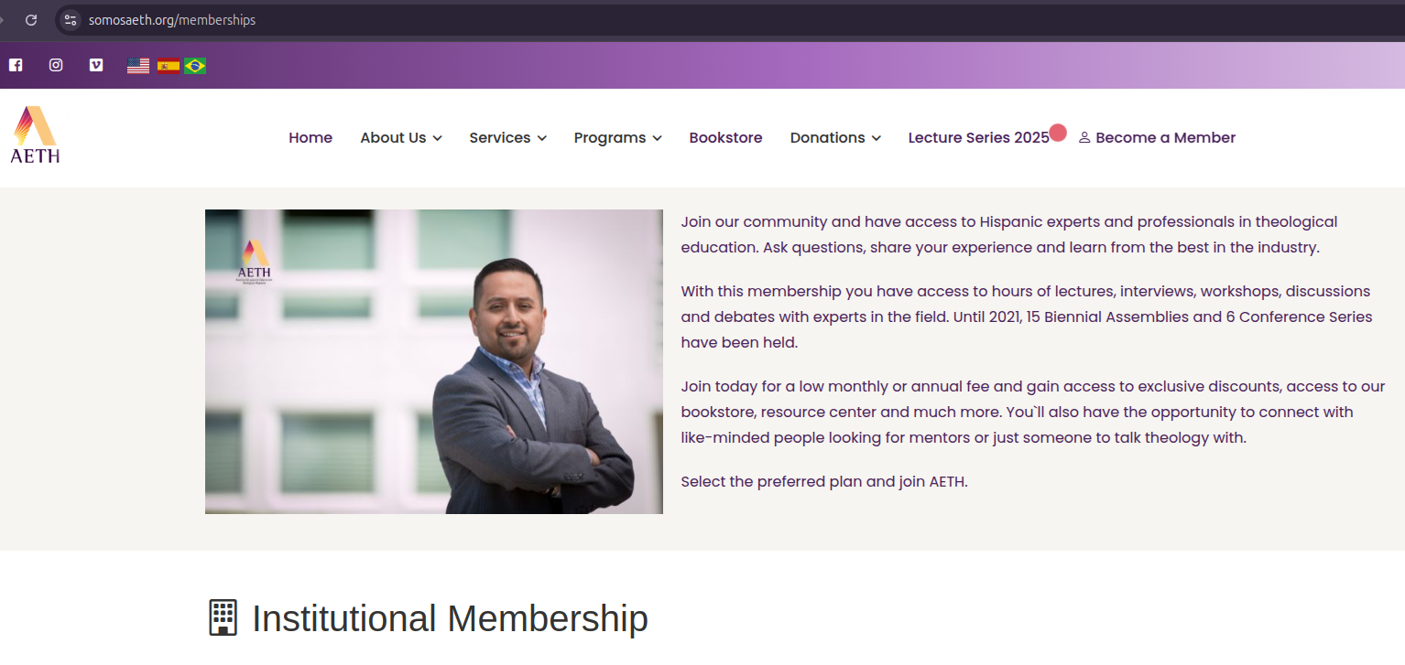The width and height of the screenshot is (1405, 665).
Task: Go to the Bookstore menu item
Action: point(725,137)
